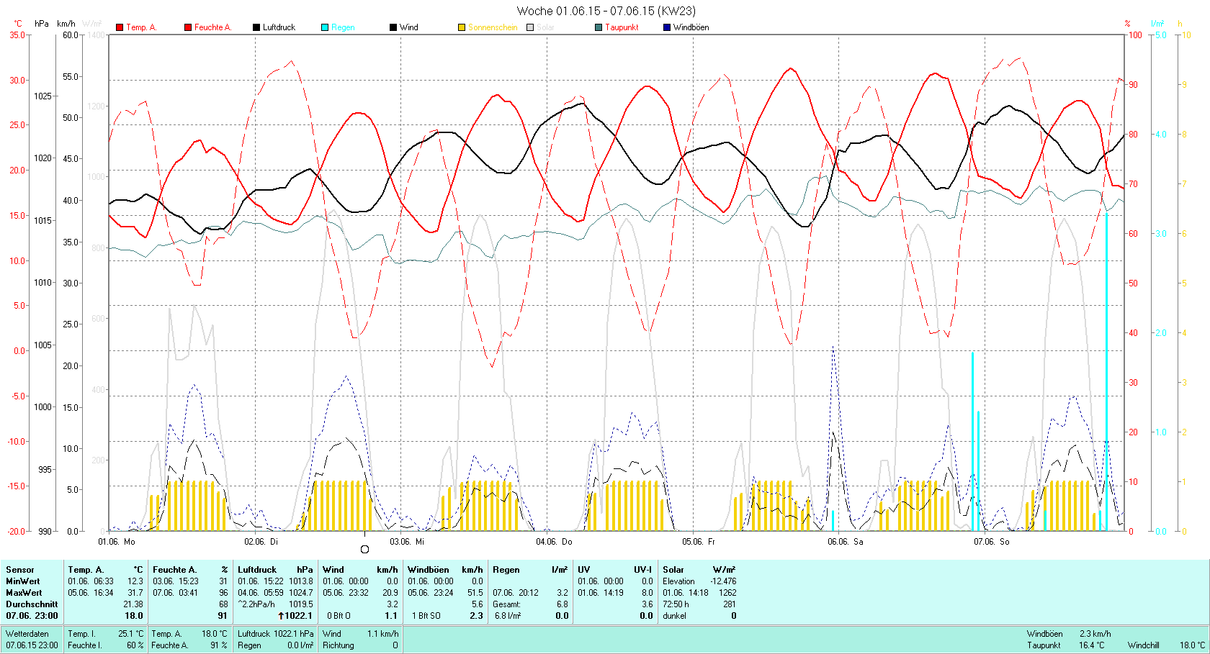Click the 'Sensor' table header
Viewport: 1210px width, 654px height.
tap(20, 570)
